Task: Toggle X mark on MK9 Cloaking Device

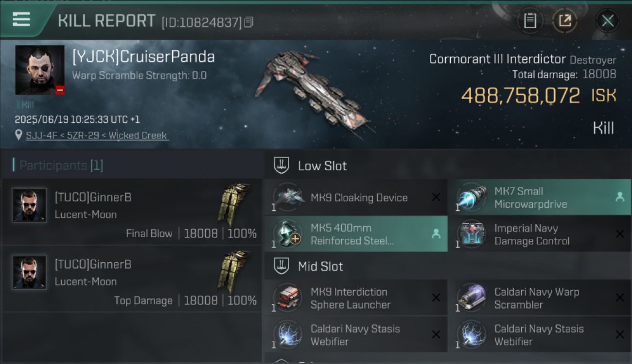Action: click(436, 197)
